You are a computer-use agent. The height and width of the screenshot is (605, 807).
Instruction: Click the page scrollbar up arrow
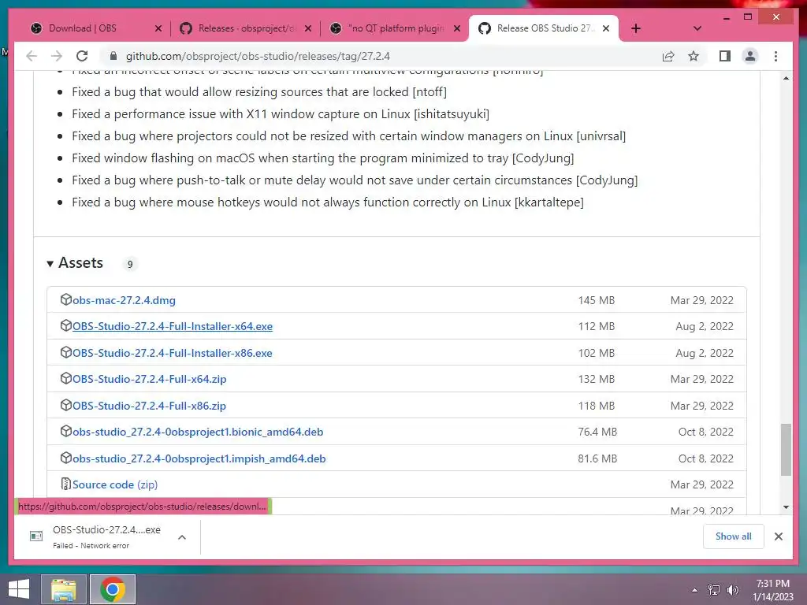786,78
